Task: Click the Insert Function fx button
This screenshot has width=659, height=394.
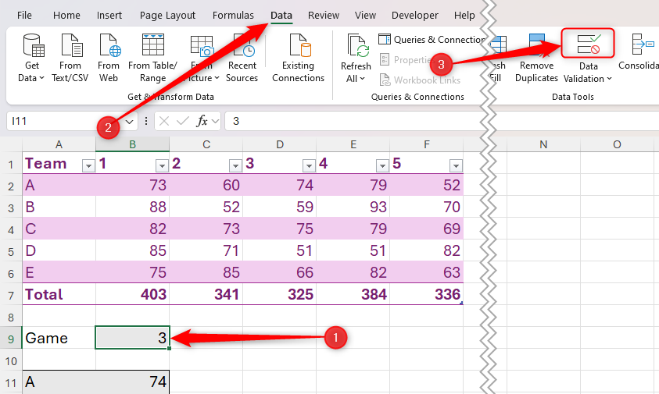Action: (202, 121)
